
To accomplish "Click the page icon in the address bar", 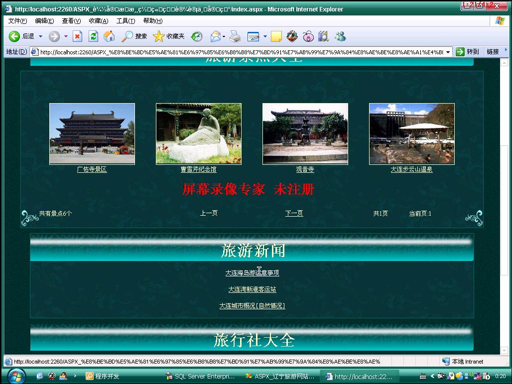I will [x=34, y=52].
